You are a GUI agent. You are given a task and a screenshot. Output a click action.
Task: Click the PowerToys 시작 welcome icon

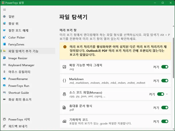click(x=4, y=119)
